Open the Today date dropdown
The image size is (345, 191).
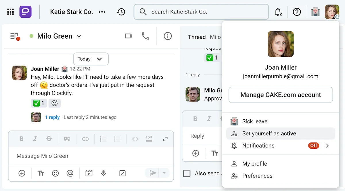(x=91, y=59)
